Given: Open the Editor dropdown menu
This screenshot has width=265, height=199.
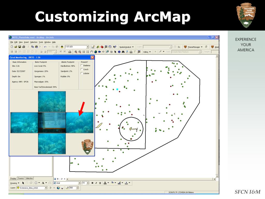Looking at the screenshot, I should pos(147,52).
